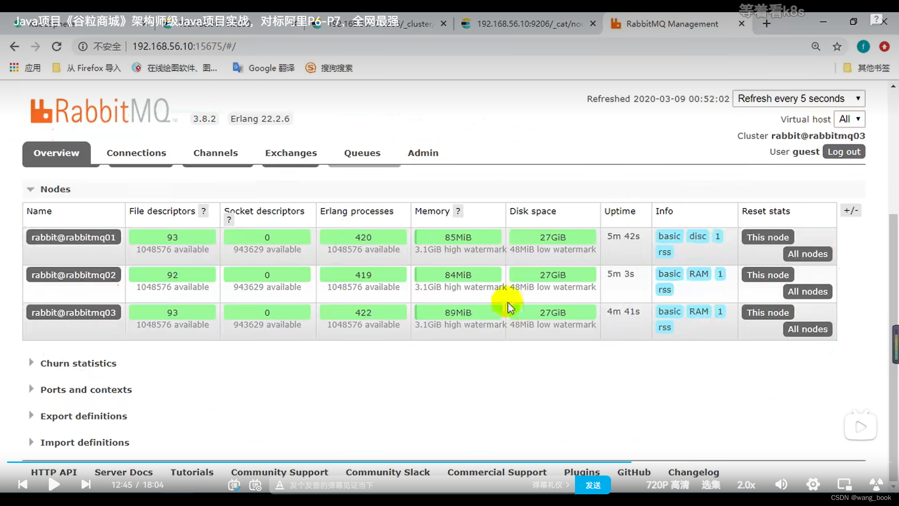Image resolution: width=899 pixels, height=506 pixels.
Task: Open the video player settings gear
Action: (813, 484)
